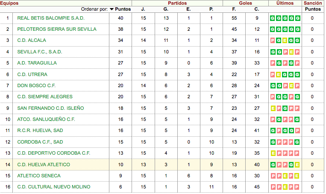Open REAL BETIS BALOMPIE S.A.D. team link

tap(51, 18)
